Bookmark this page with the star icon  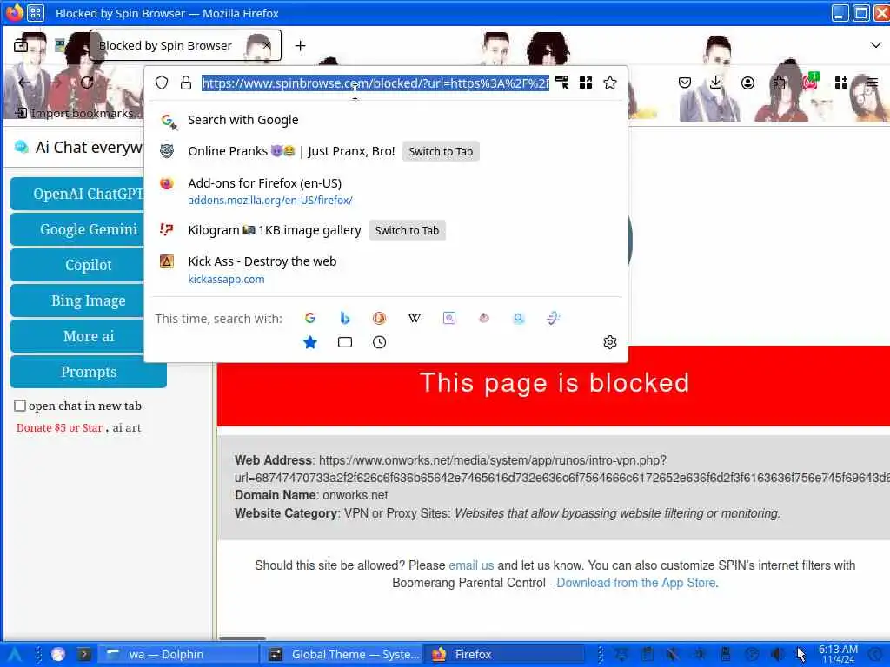(610, 83)
